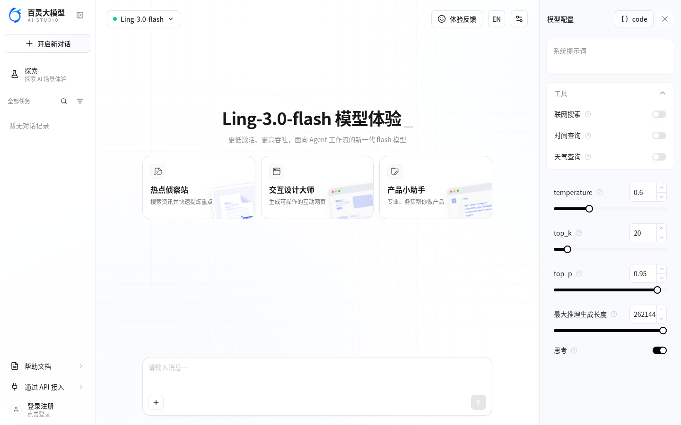Click the top_p value field
Image resolution: width=681 pixels, height=425 pixels.
(x=643, y=273)
